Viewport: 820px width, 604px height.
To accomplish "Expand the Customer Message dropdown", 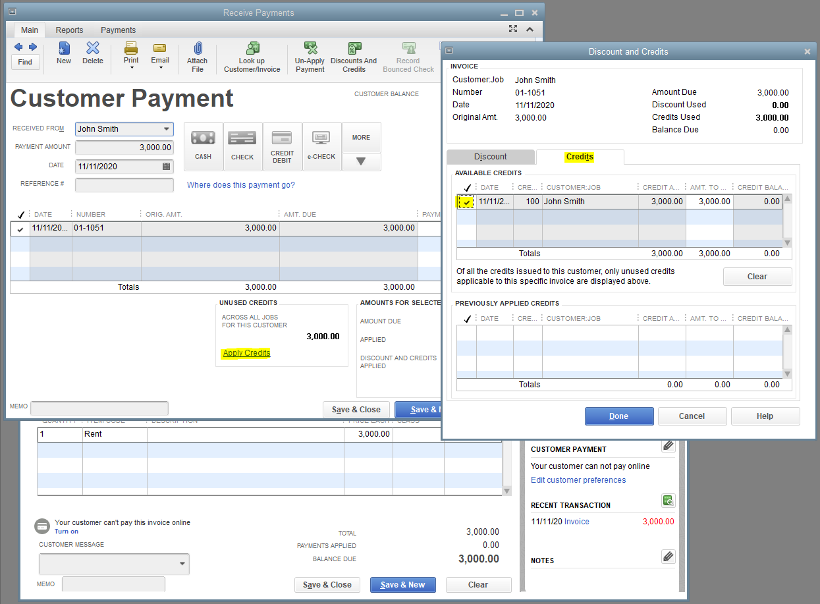I will (x=182, y=564).
